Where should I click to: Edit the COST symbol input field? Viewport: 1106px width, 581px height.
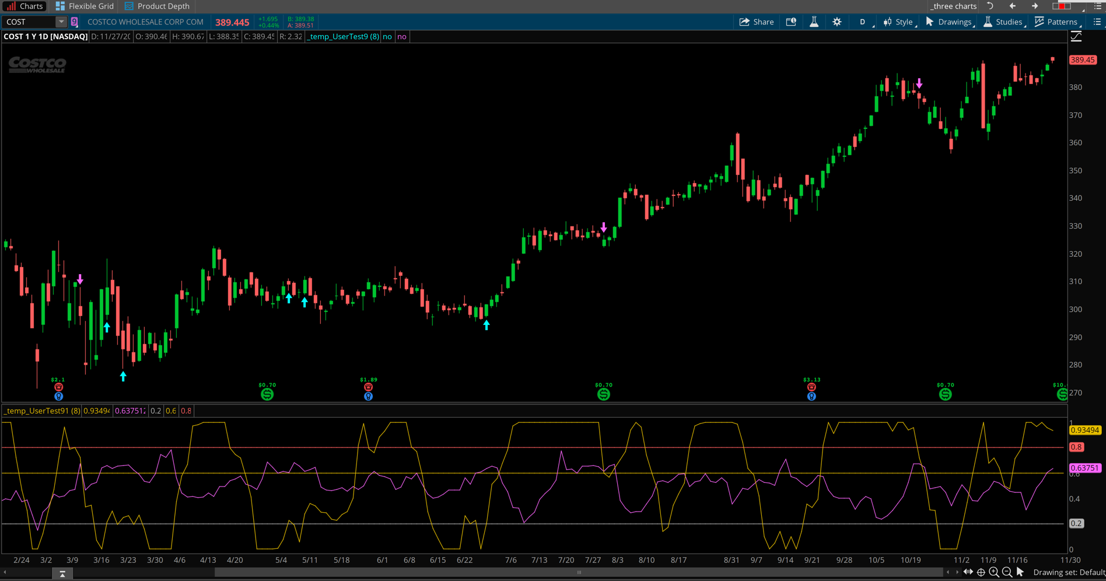point(30,22)
